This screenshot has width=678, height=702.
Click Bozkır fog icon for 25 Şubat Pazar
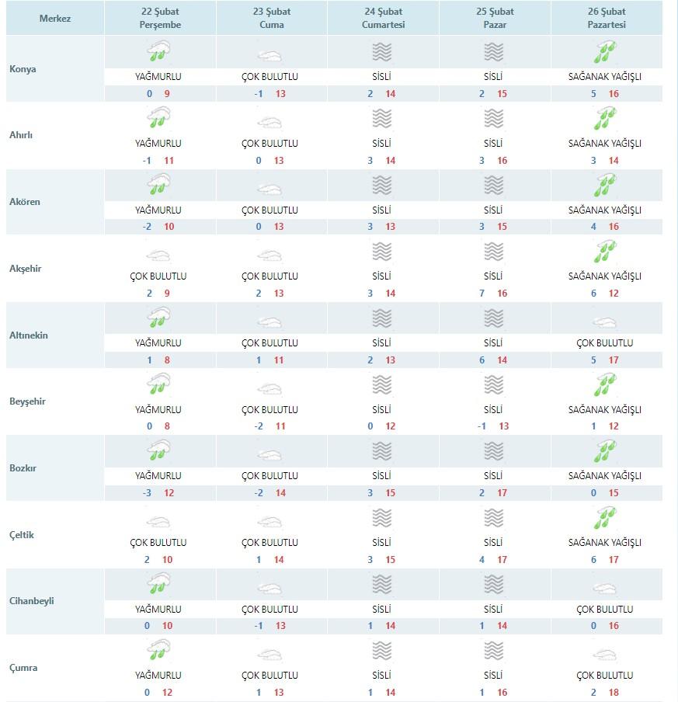click(x=494, y=451)
